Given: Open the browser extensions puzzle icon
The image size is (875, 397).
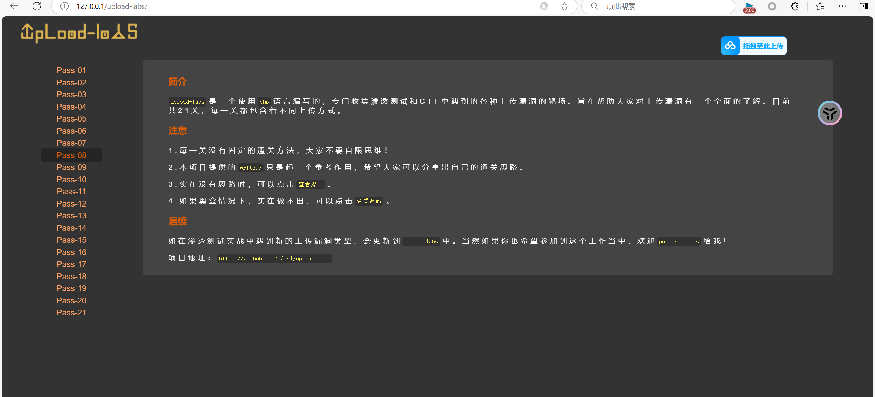Looking at the screenshot, I should coord(795,6).
